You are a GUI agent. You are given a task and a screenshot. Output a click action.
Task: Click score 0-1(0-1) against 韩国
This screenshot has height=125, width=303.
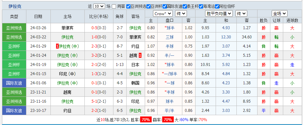99,83
